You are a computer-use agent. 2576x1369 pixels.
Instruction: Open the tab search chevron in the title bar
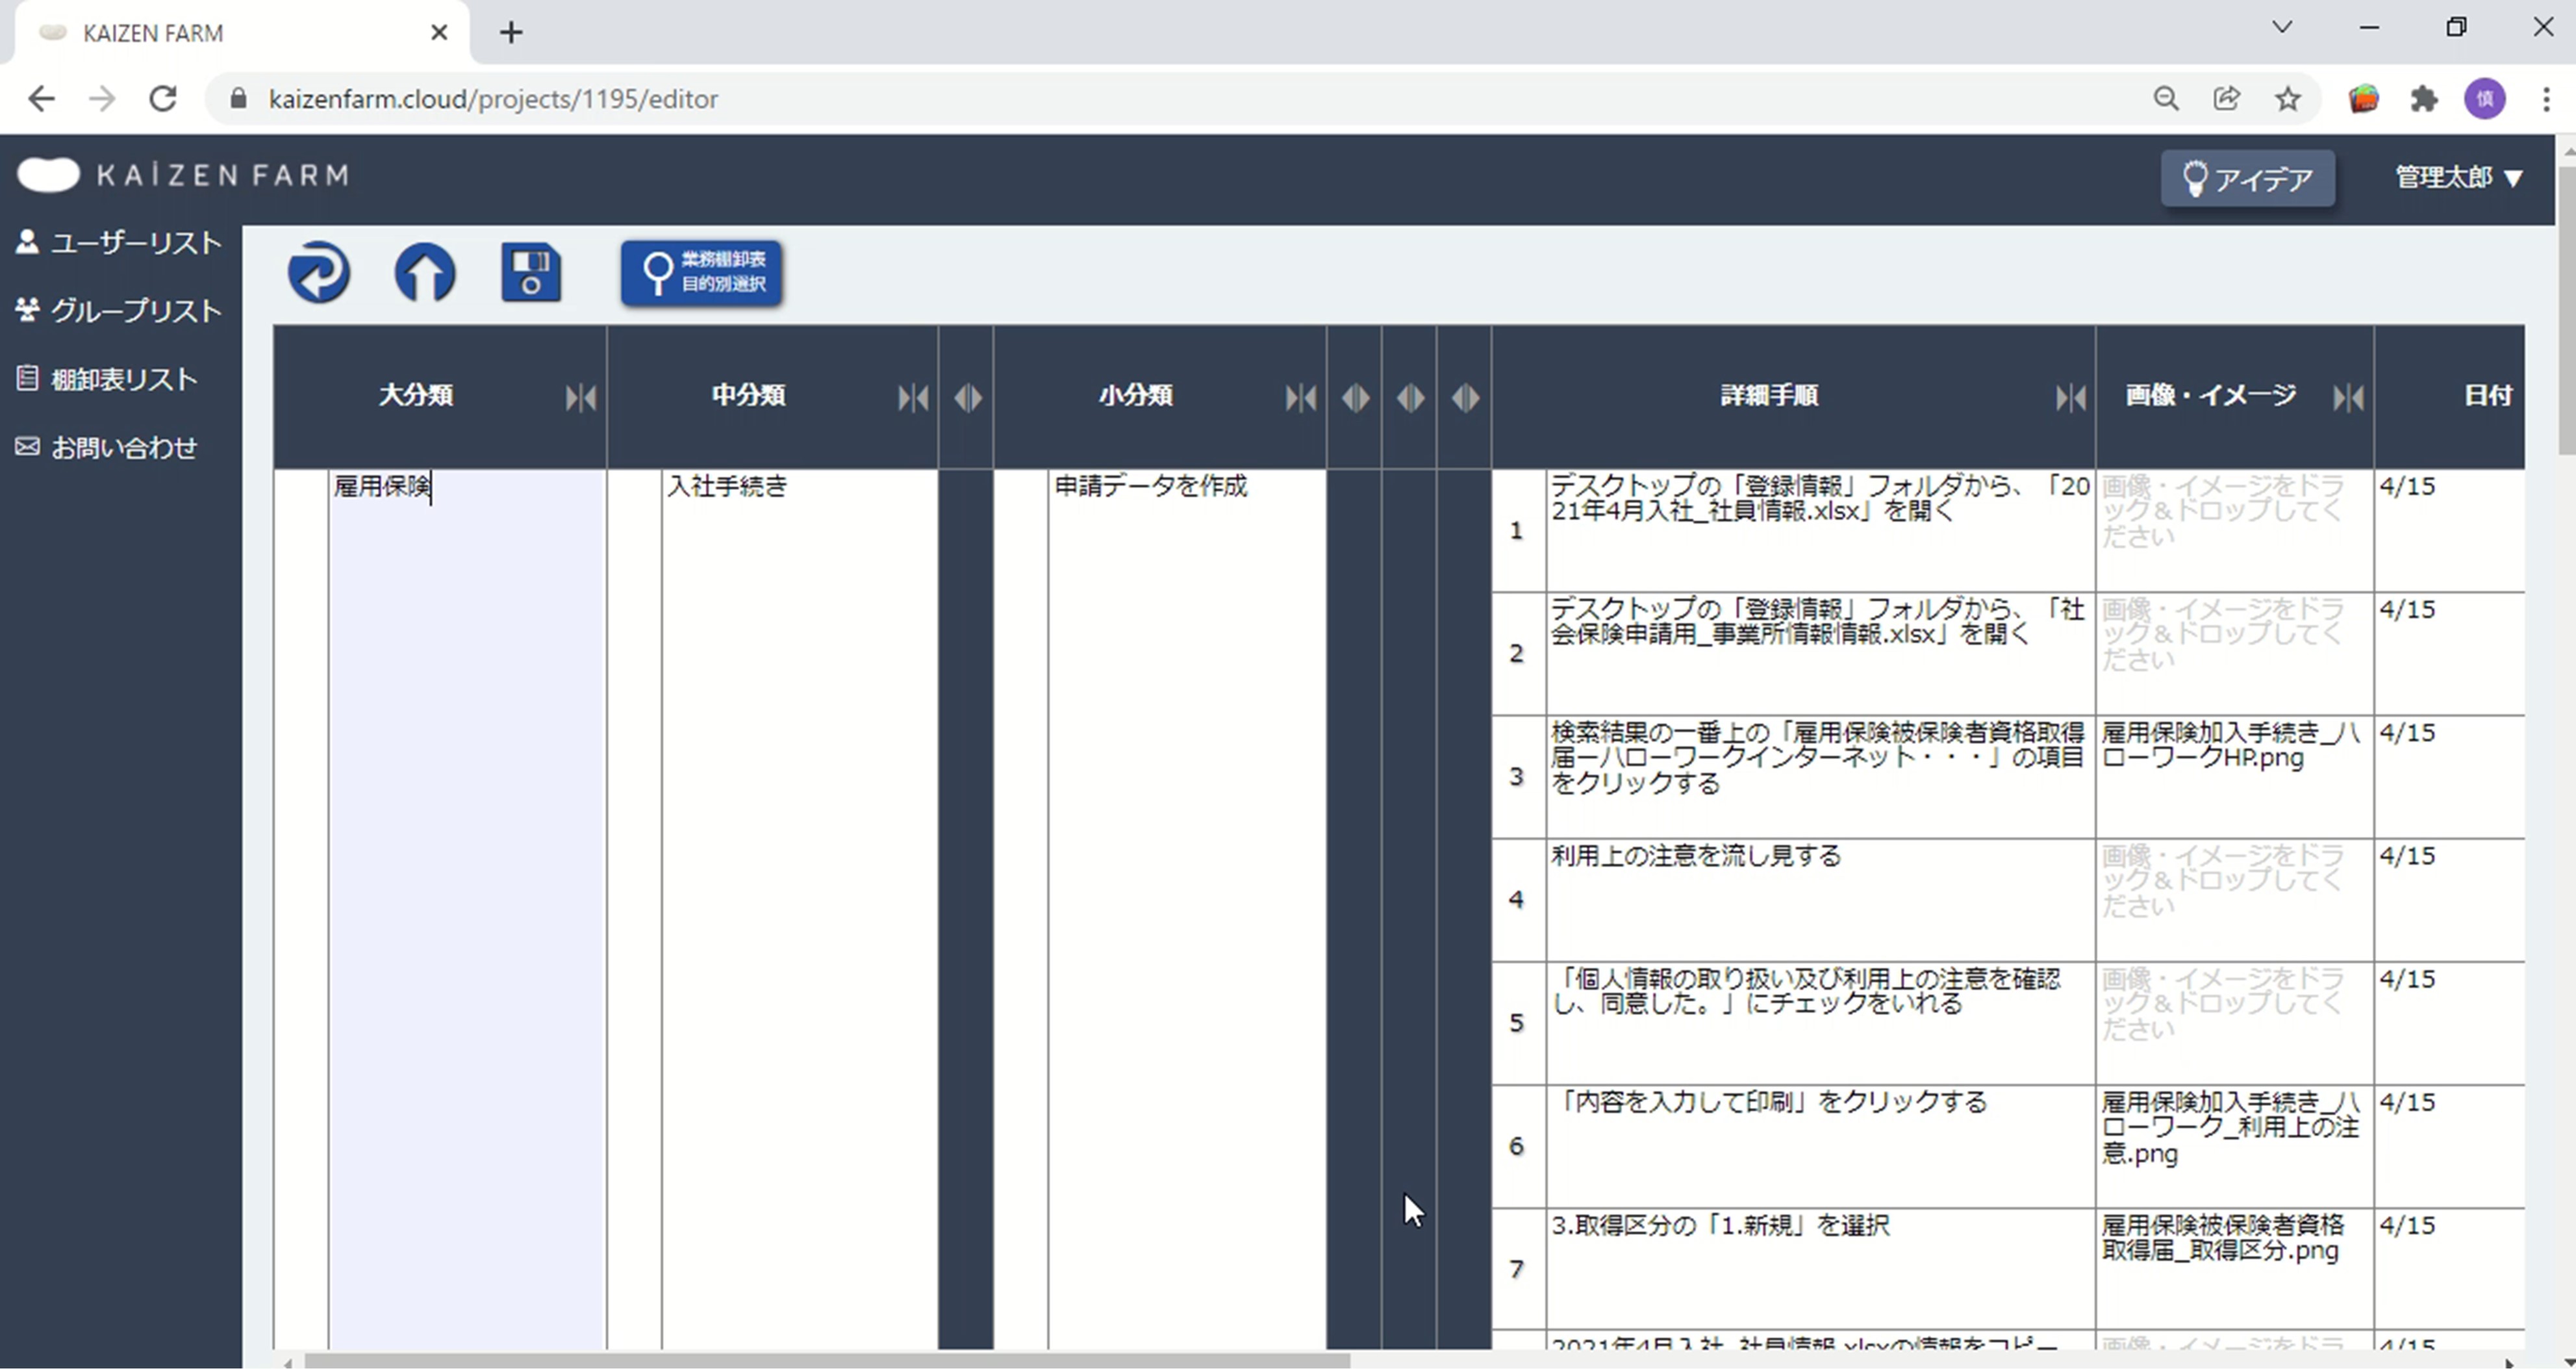(x=2282, y=27)
